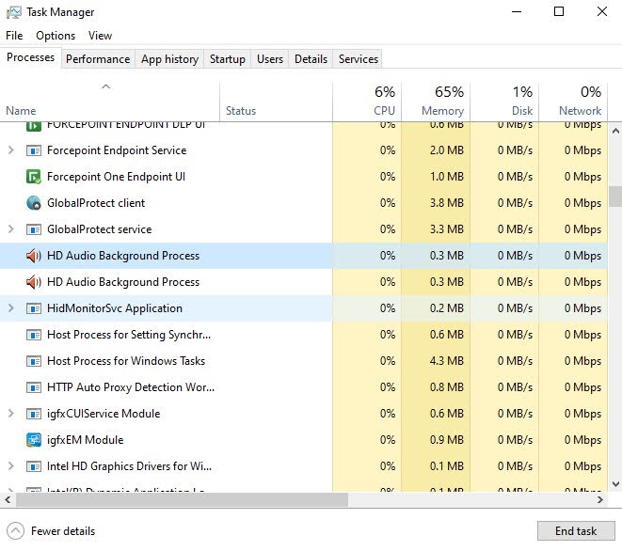Click the End task button

[576, 530]
